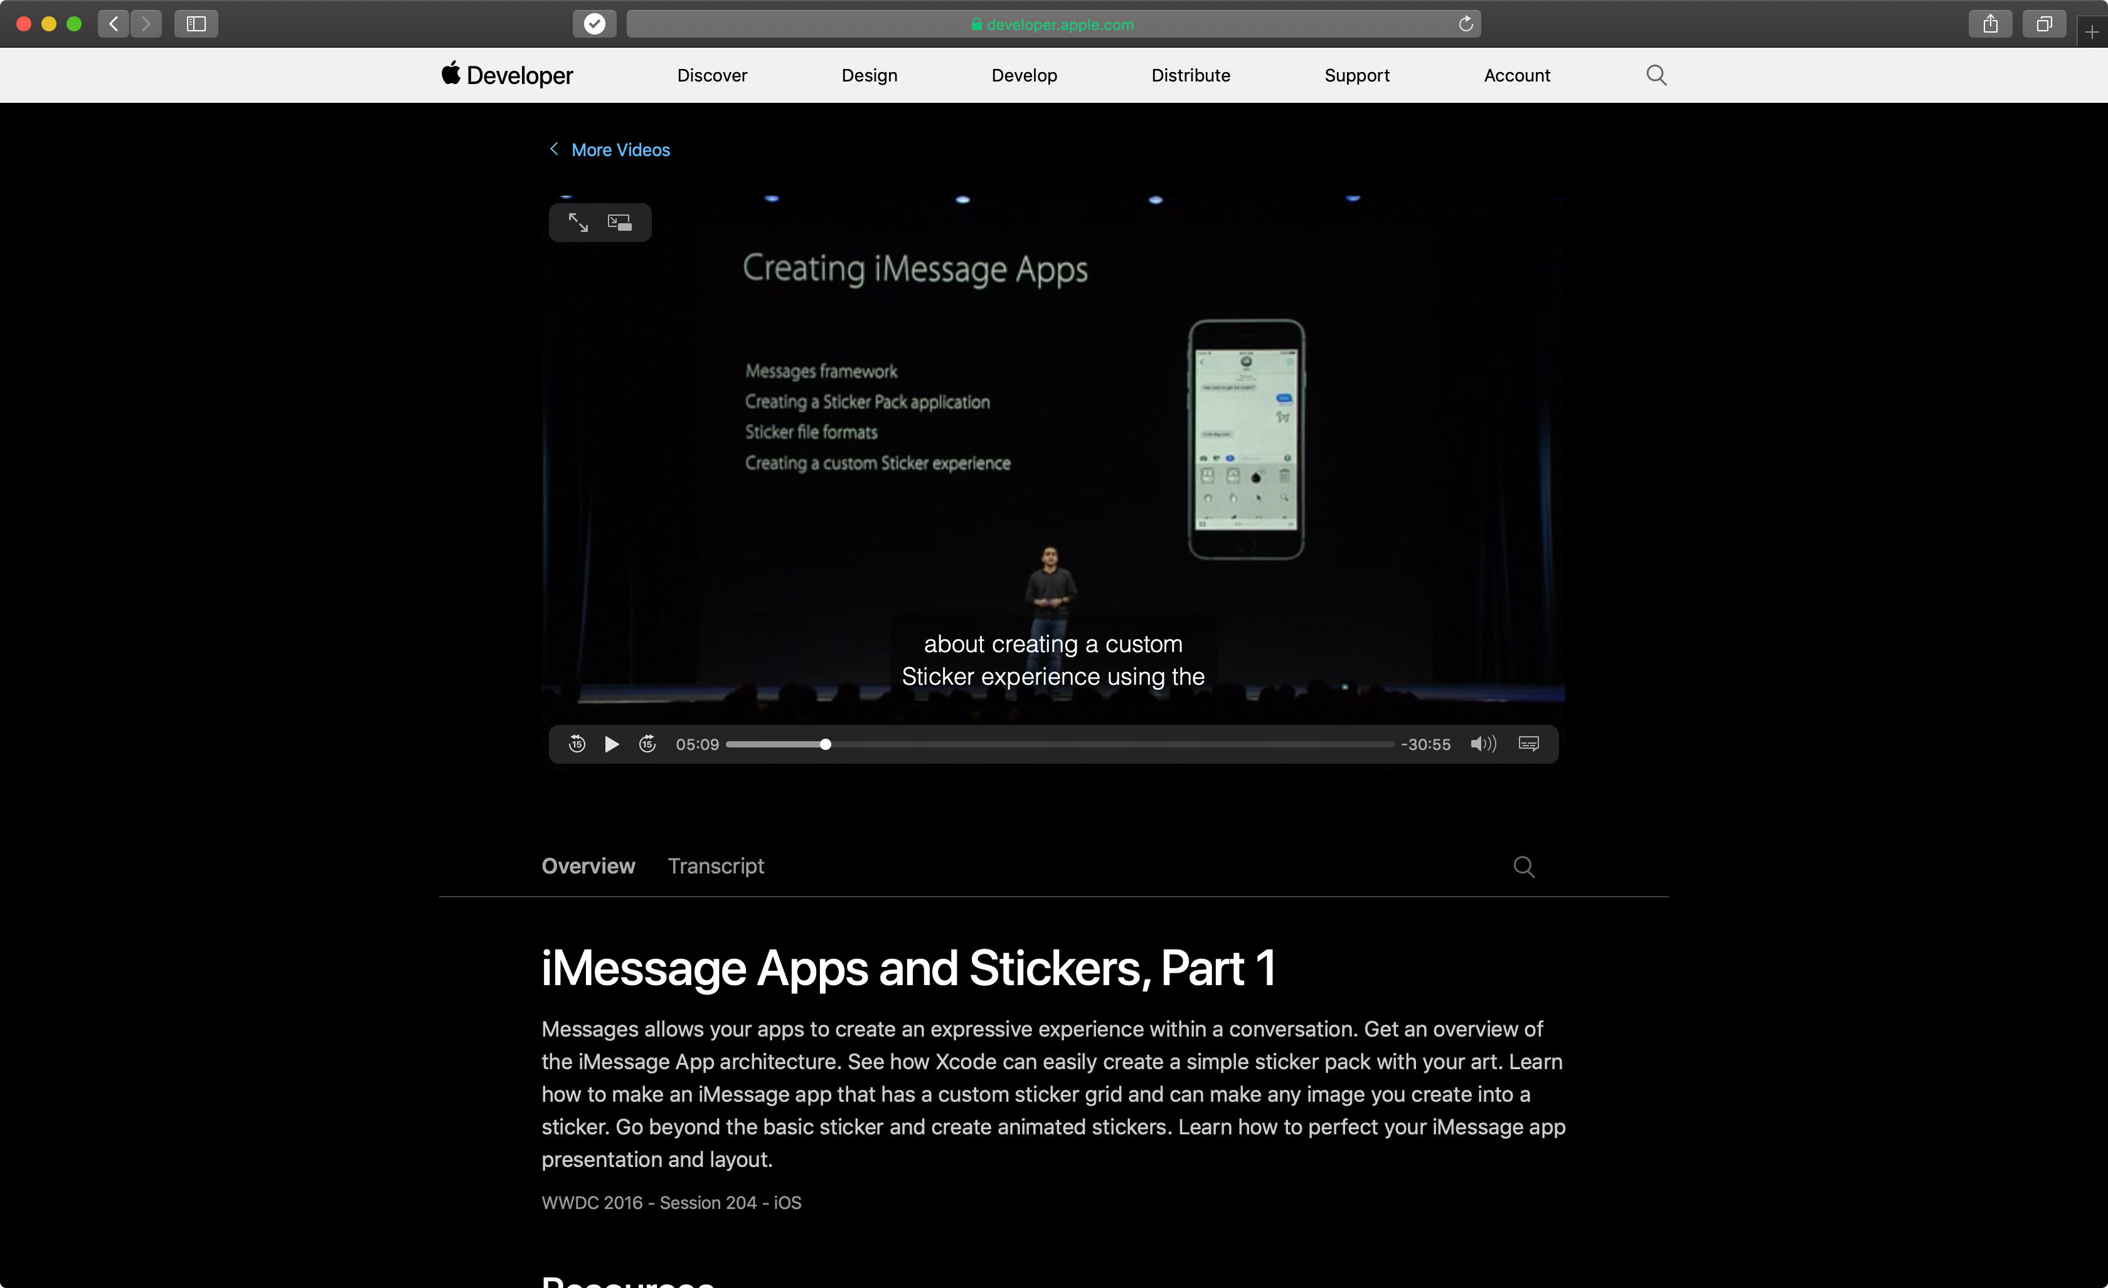The width and height of the screenshot is (2108, 1288).
Task: Skip back 15 seconds
Action: tap(577, 744)
